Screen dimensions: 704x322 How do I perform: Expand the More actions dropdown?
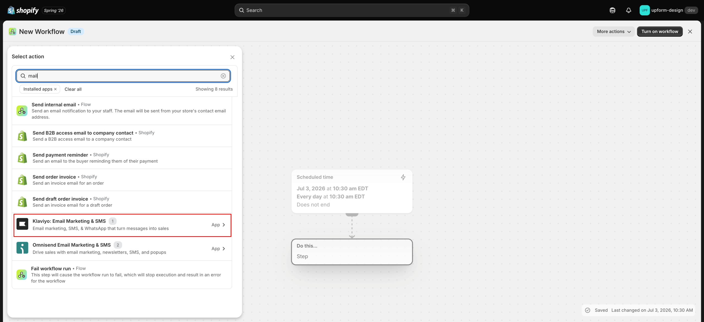pos(614,32)
